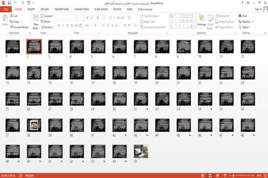Toggle Bold formatting
Viewport: 268px width, 178px height.
59,25
